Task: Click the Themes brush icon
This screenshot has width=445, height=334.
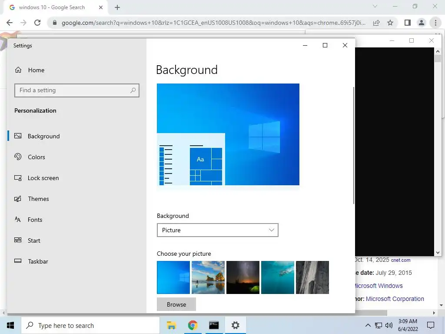Action: coord(18,198)
